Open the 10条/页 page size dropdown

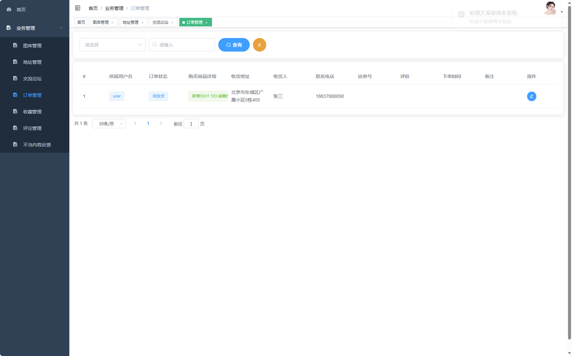(109, 124)
